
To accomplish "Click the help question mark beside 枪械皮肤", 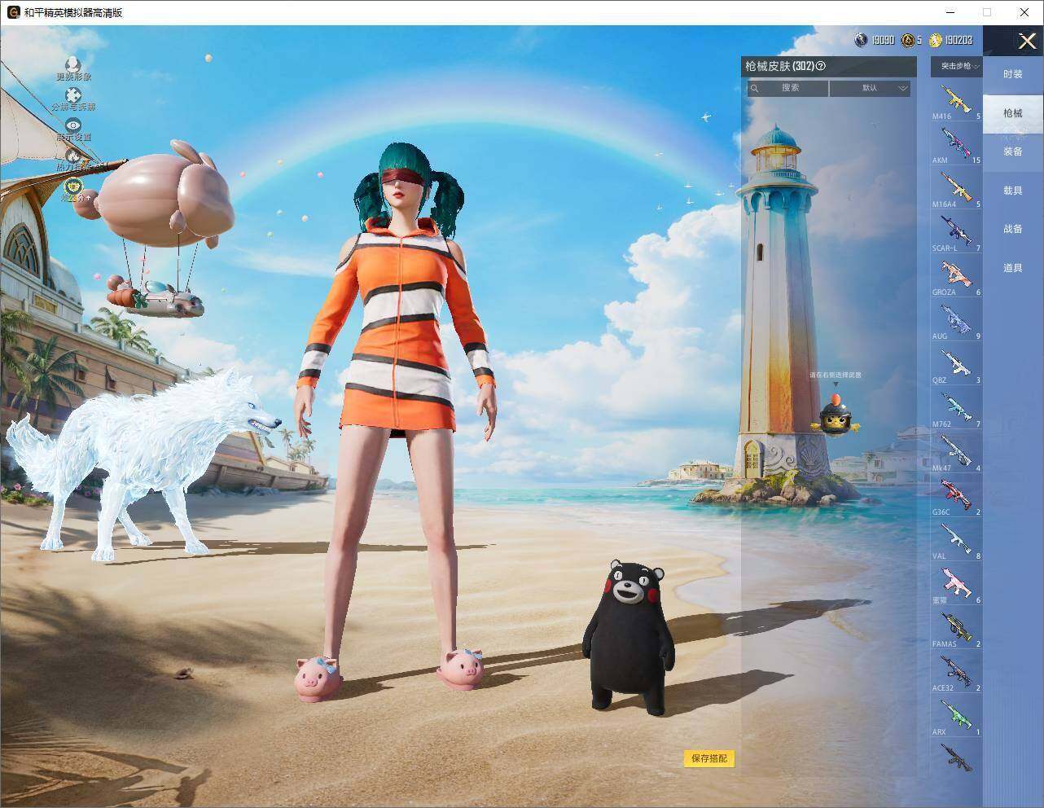I will (x=821, y=66).
